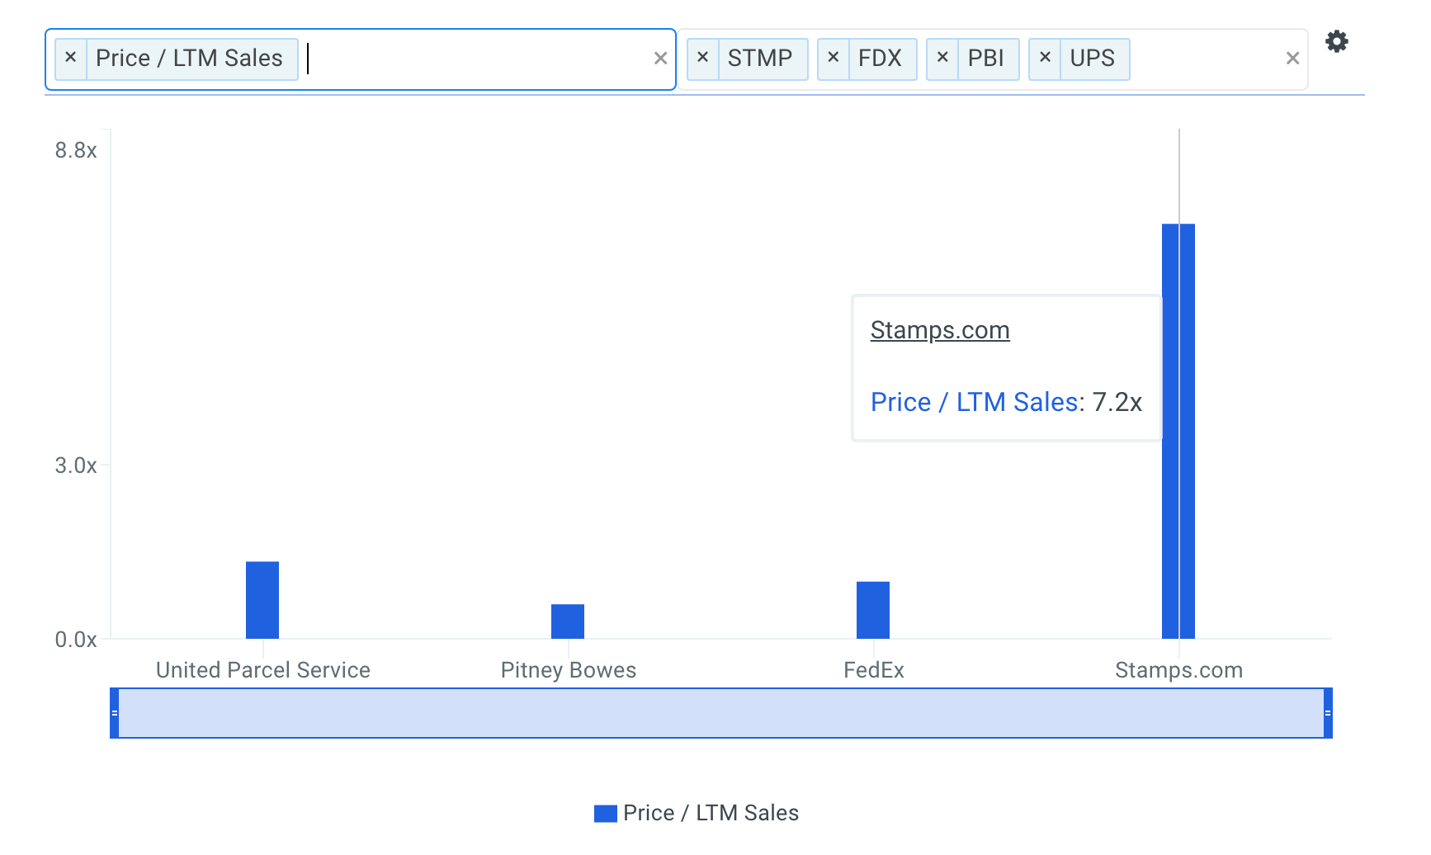Click the United Parcel Service axis label
This screenshot has width=1431, height=855.
(x=263, y=670)
